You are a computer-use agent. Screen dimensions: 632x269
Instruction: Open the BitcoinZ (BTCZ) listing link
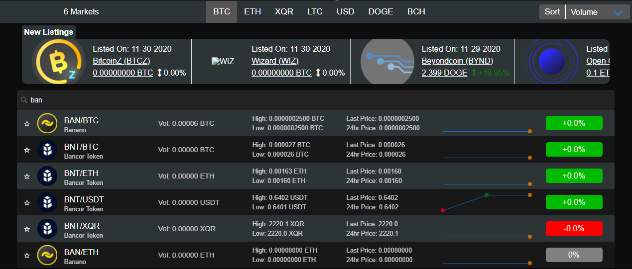[122, 61]
